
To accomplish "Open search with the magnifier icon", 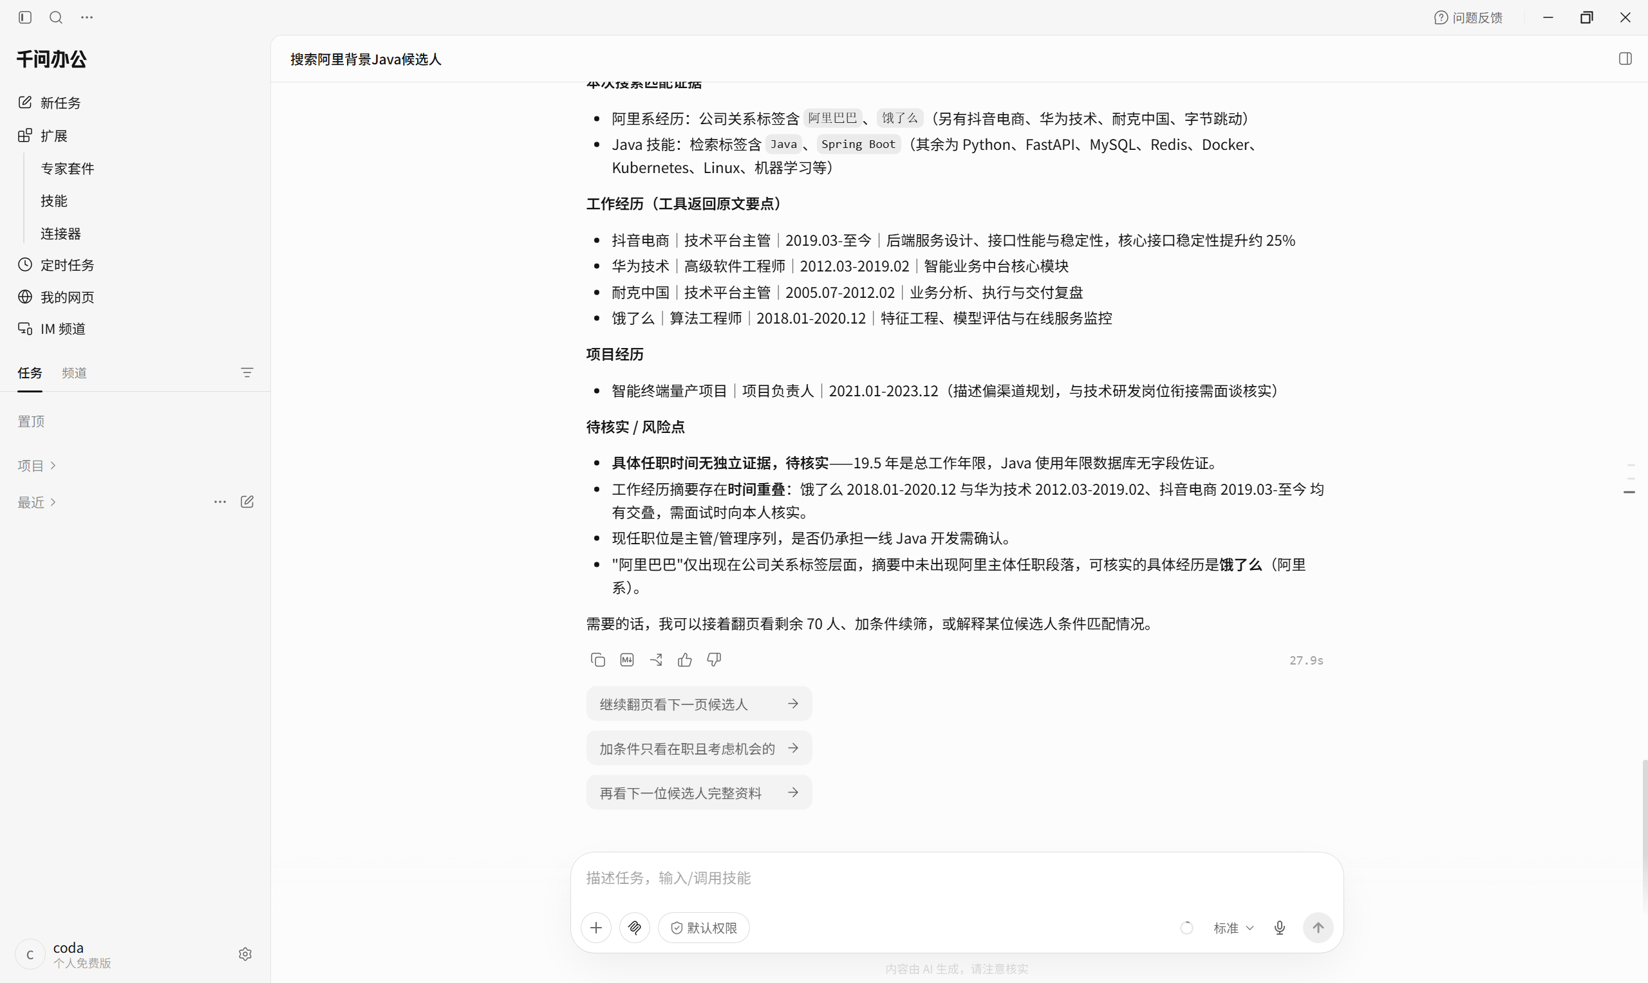I will (56, 17).
